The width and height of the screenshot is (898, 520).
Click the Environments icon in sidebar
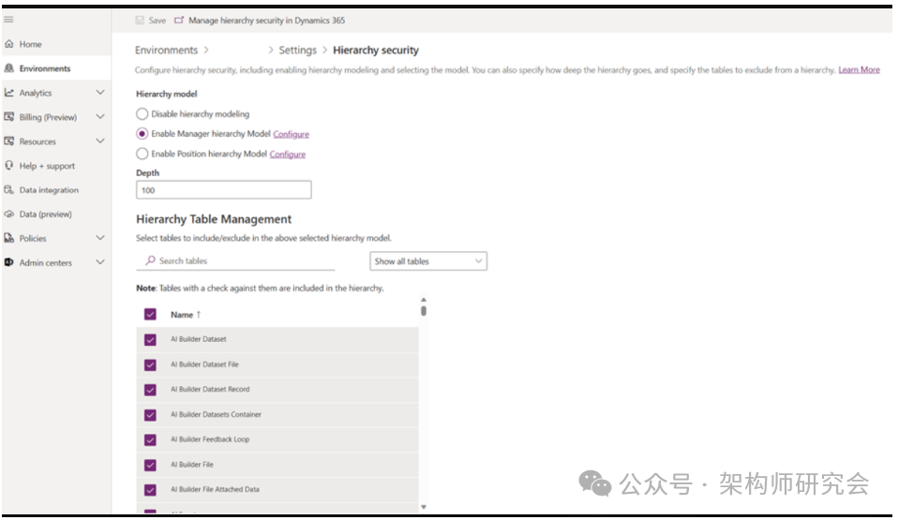[x=8, y=68]
